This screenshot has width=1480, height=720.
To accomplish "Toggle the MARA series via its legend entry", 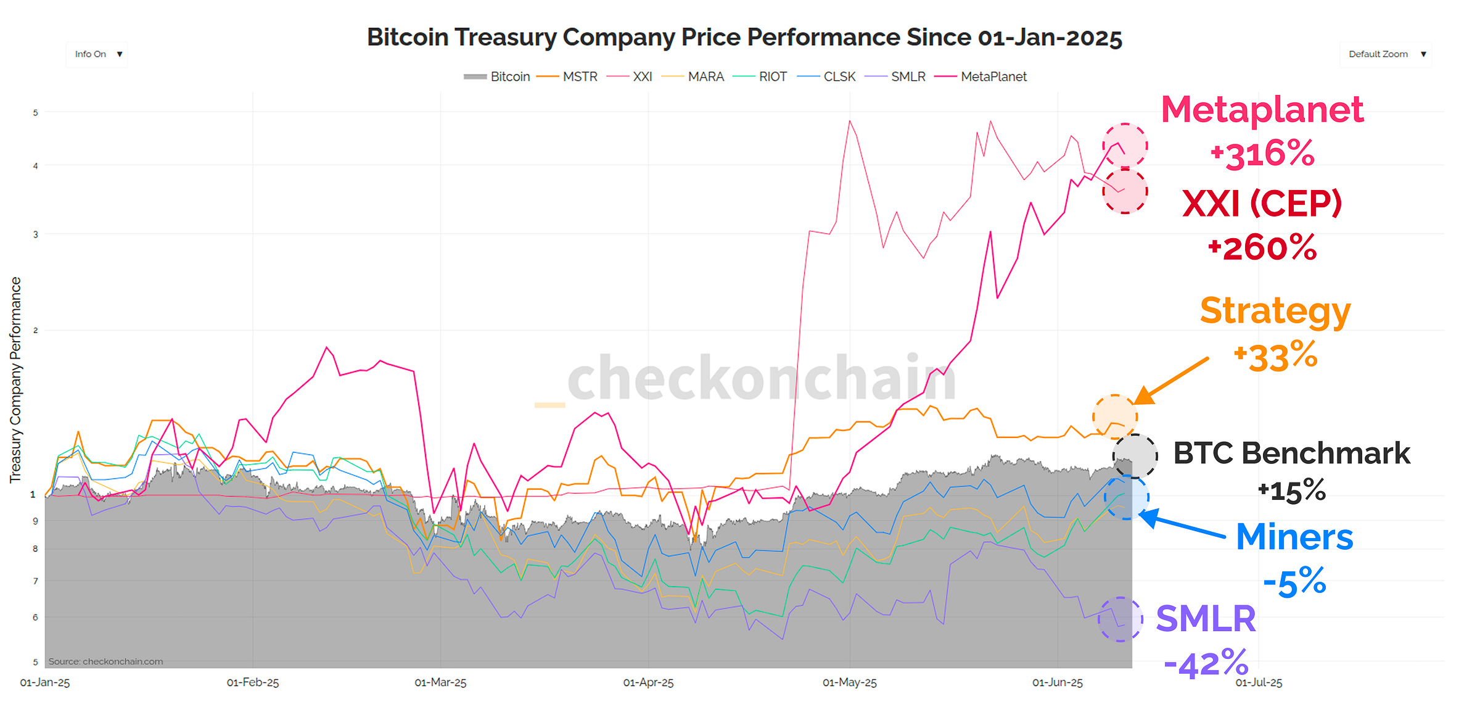I will click(x=705, y=77).
